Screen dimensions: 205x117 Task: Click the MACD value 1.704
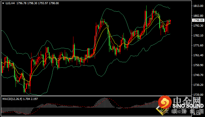(x=27, y=99)
